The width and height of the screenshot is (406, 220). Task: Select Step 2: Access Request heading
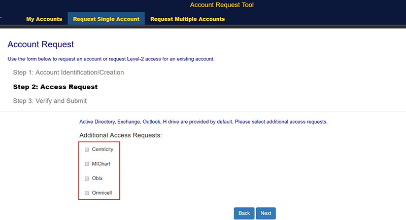[x=55, y=87]
